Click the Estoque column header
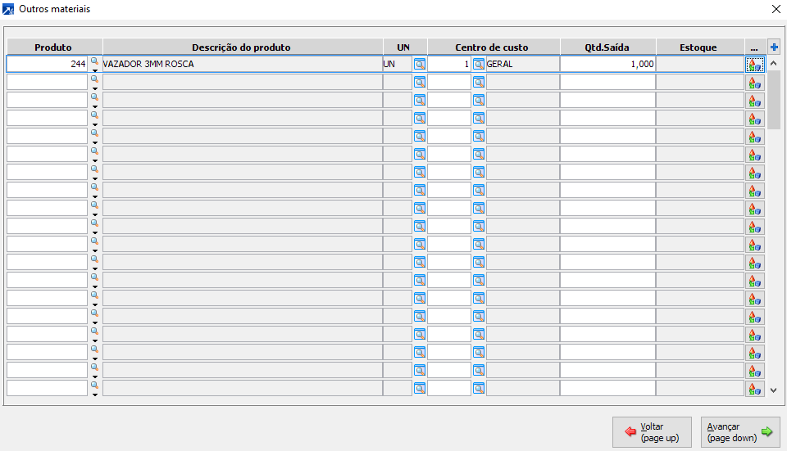 pos(700,47)
